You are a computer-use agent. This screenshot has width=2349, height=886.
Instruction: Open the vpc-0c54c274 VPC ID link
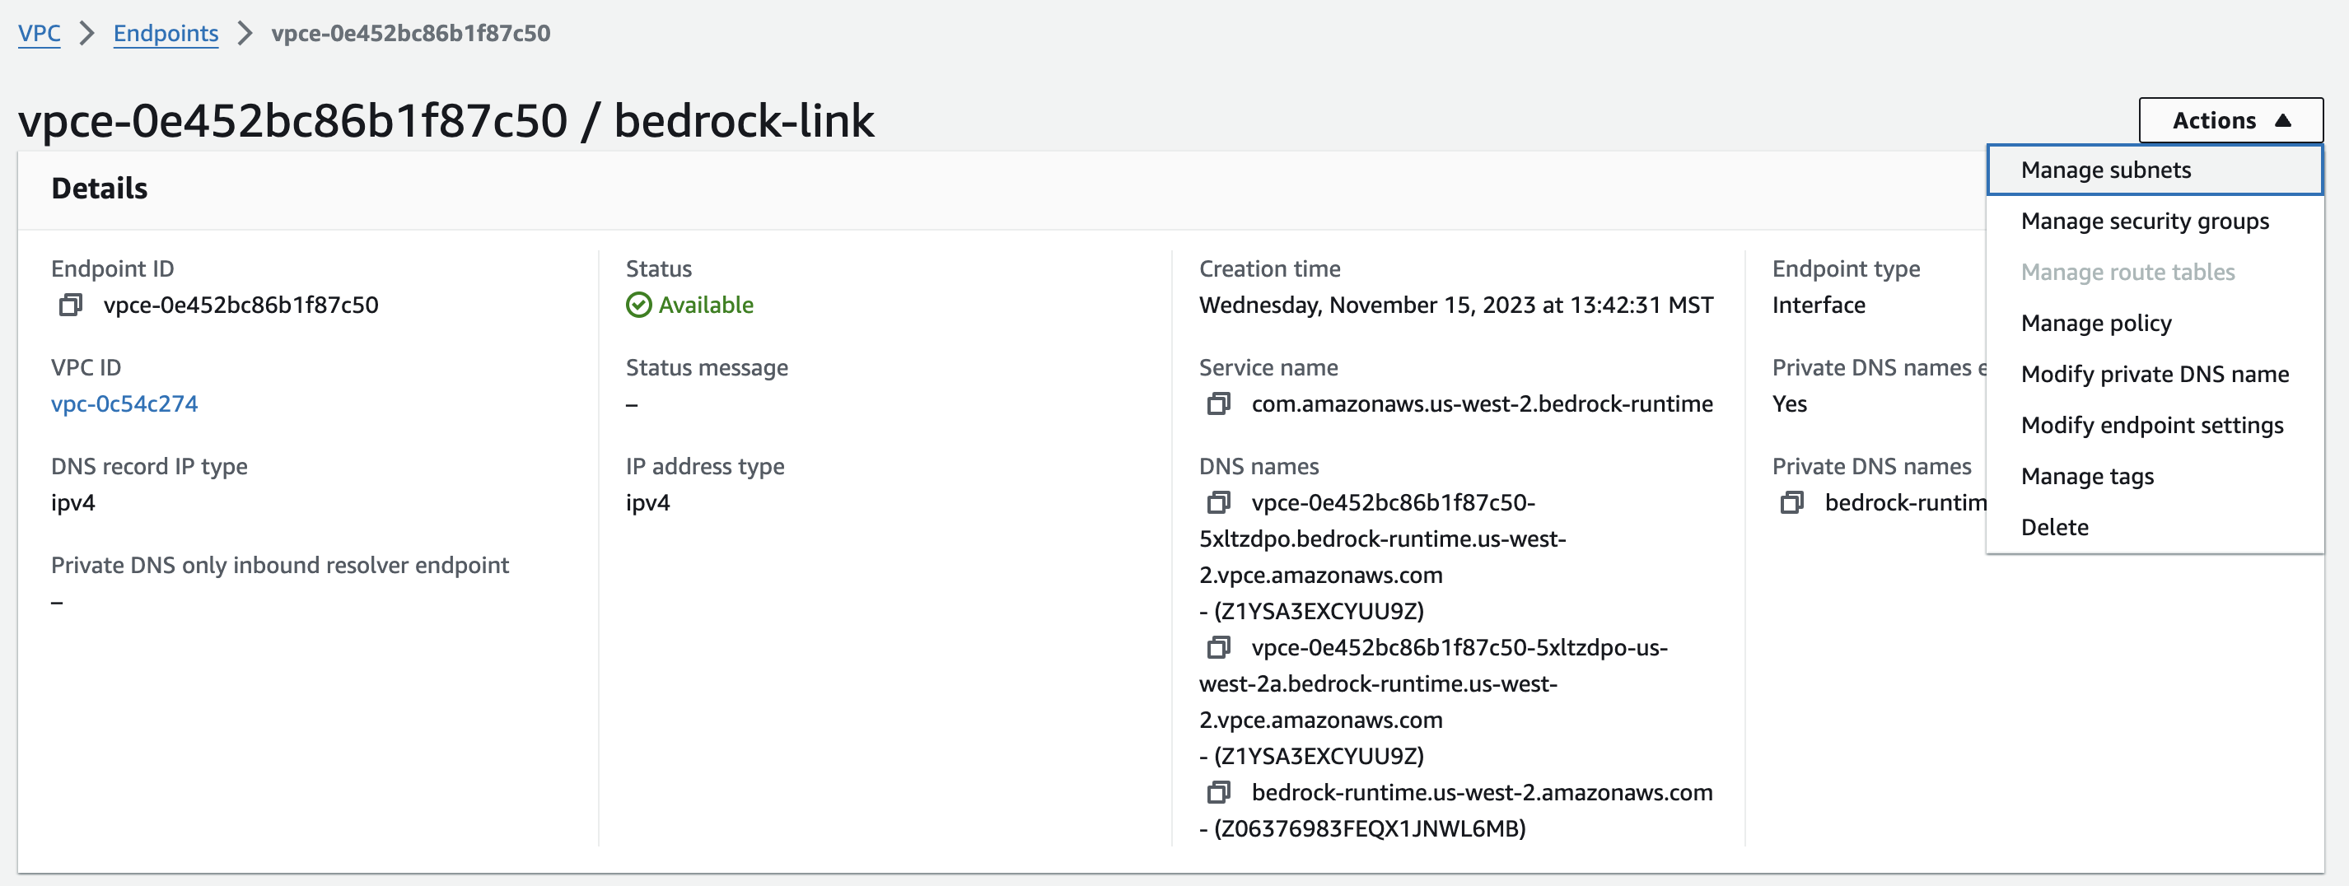click(124, 403)
